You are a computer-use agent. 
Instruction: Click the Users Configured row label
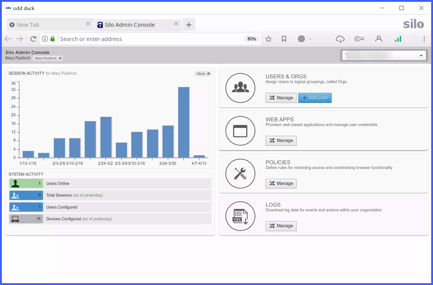[62, 207]
